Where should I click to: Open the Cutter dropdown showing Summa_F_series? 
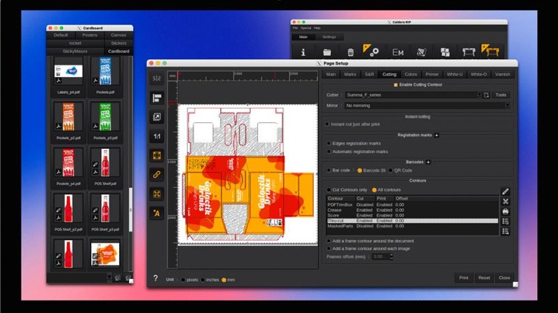(412, 95)
